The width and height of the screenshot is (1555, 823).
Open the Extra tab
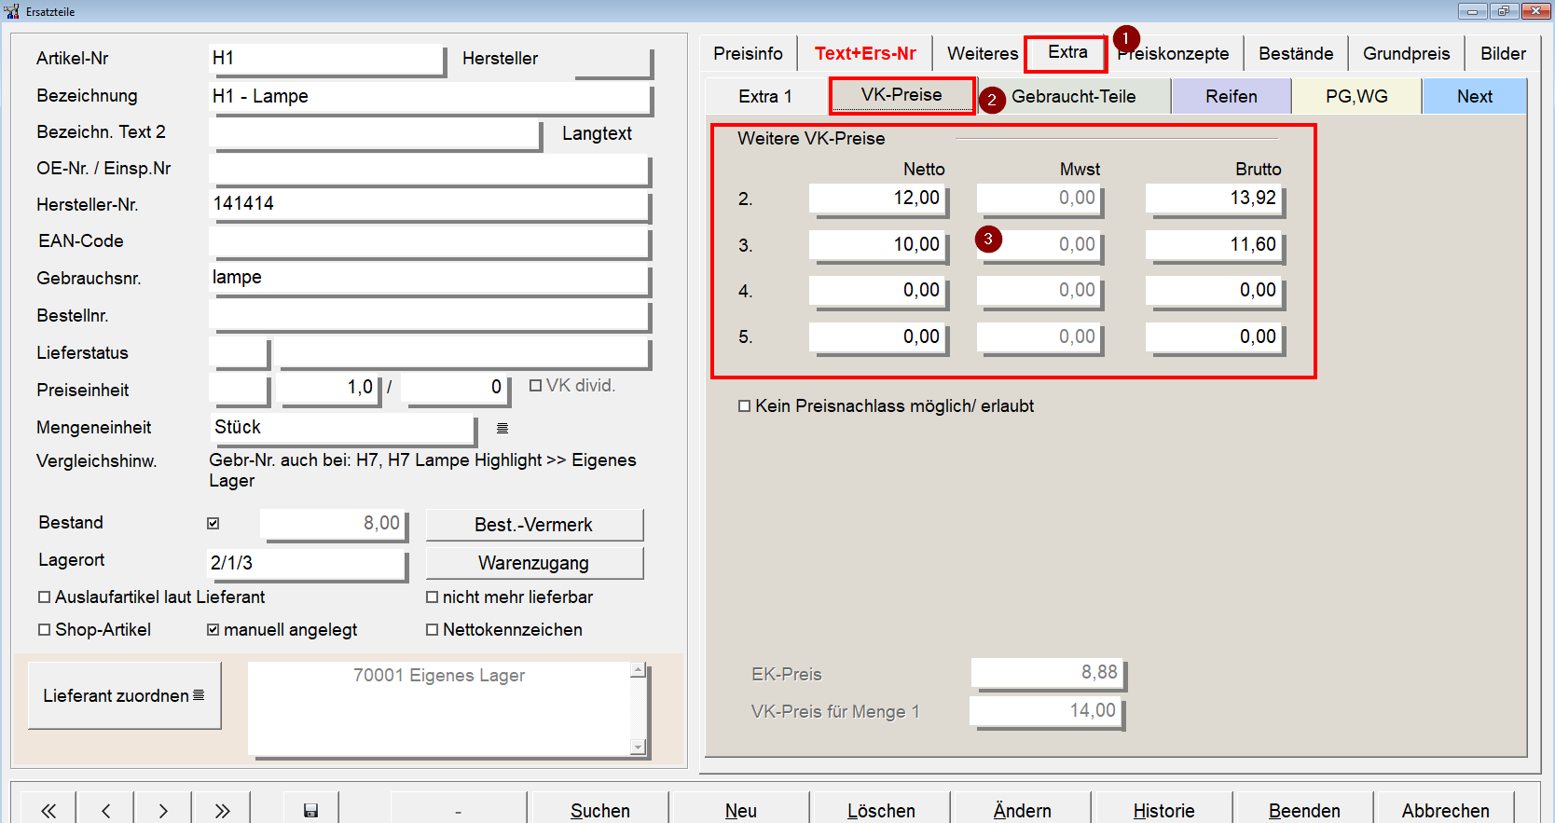point(1066,52)
